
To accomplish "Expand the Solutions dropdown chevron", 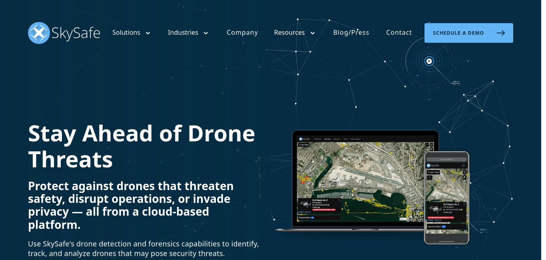I will pos(148,33).
